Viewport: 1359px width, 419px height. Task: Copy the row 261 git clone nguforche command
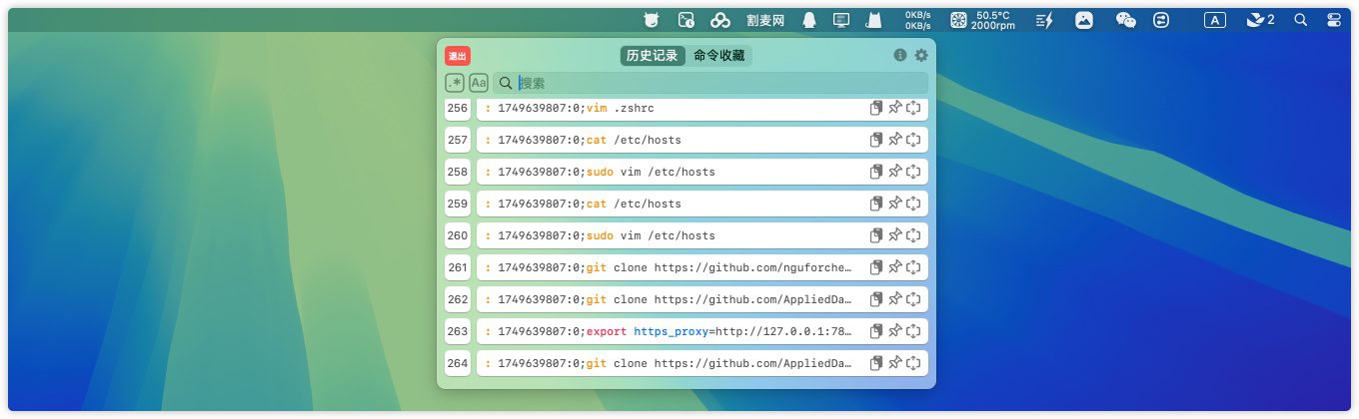[876, 267]
